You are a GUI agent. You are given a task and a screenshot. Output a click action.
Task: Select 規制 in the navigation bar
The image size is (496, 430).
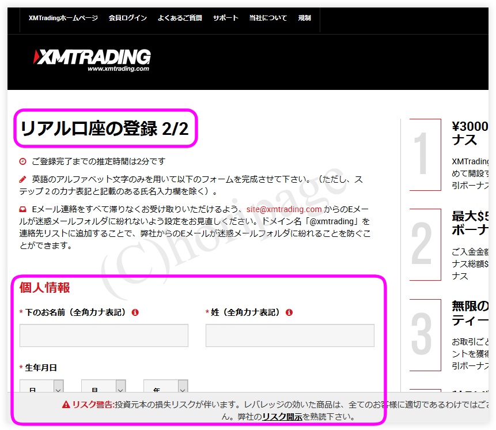pyautogui.click(x=304, y=18)
